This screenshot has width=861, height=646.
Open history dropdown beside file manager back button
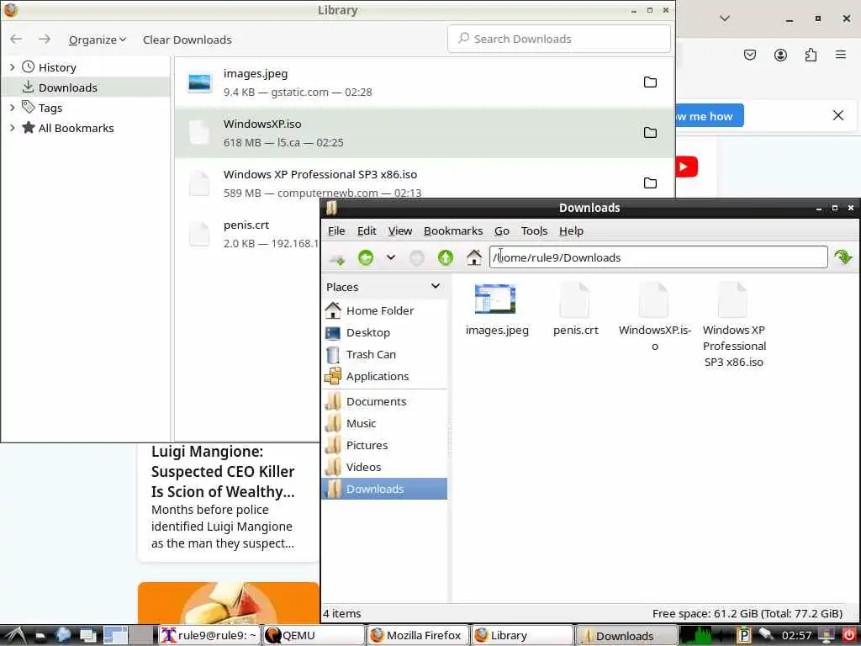(390, 257)
